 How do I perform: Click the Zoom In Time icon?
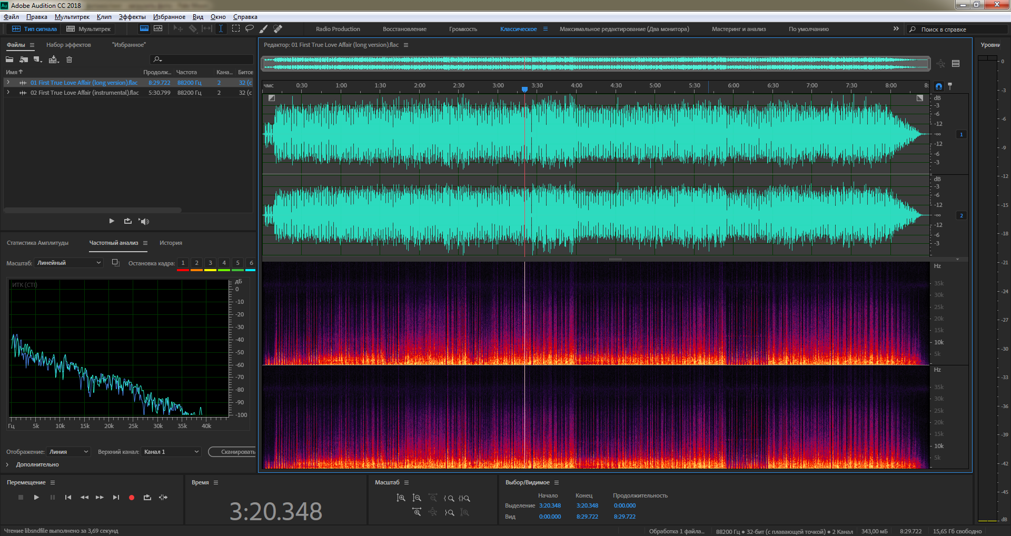(x=417, y=512)
